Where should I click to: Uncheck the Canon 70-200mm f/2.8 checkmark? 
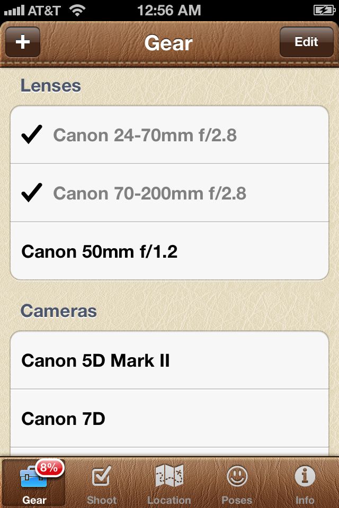tap(31, 193)
